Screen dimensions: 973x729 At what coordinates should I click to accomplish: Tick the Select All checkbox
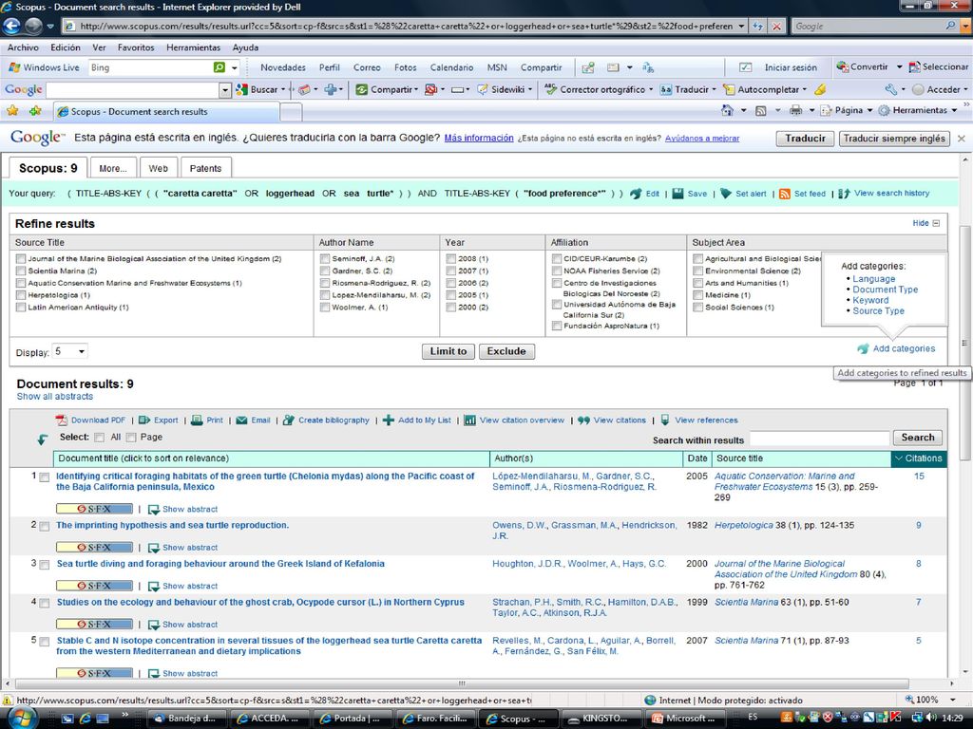(x=99, y=438)
